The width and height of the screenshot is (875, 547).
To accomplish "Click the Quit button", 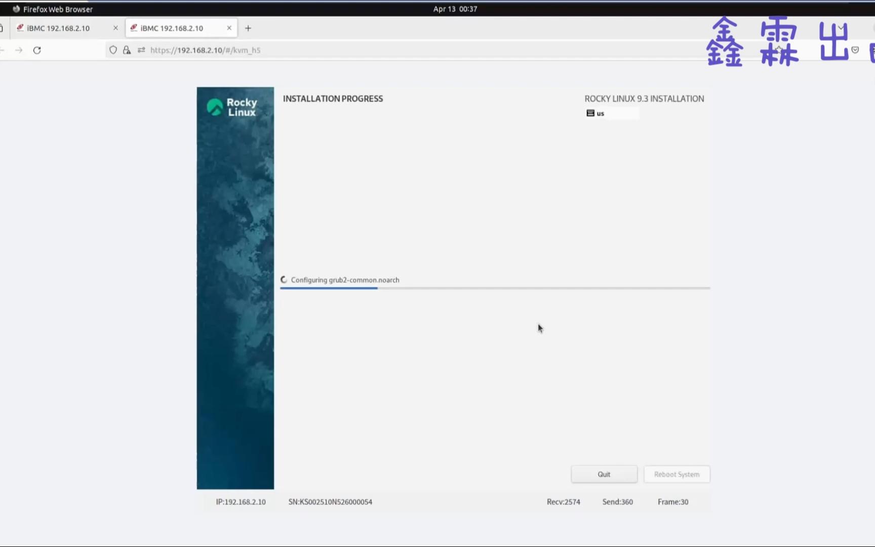I will tap(604, 474).
